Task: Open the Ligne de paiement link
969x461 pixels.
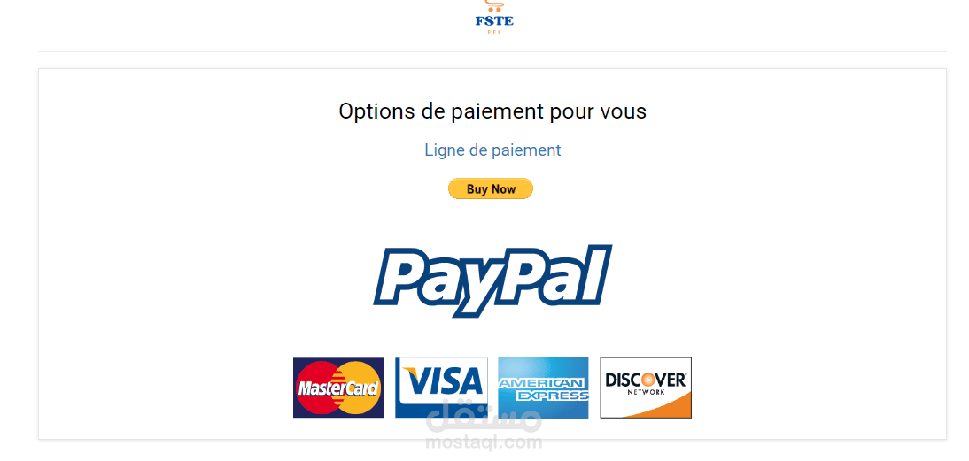Action: [492, 150]
